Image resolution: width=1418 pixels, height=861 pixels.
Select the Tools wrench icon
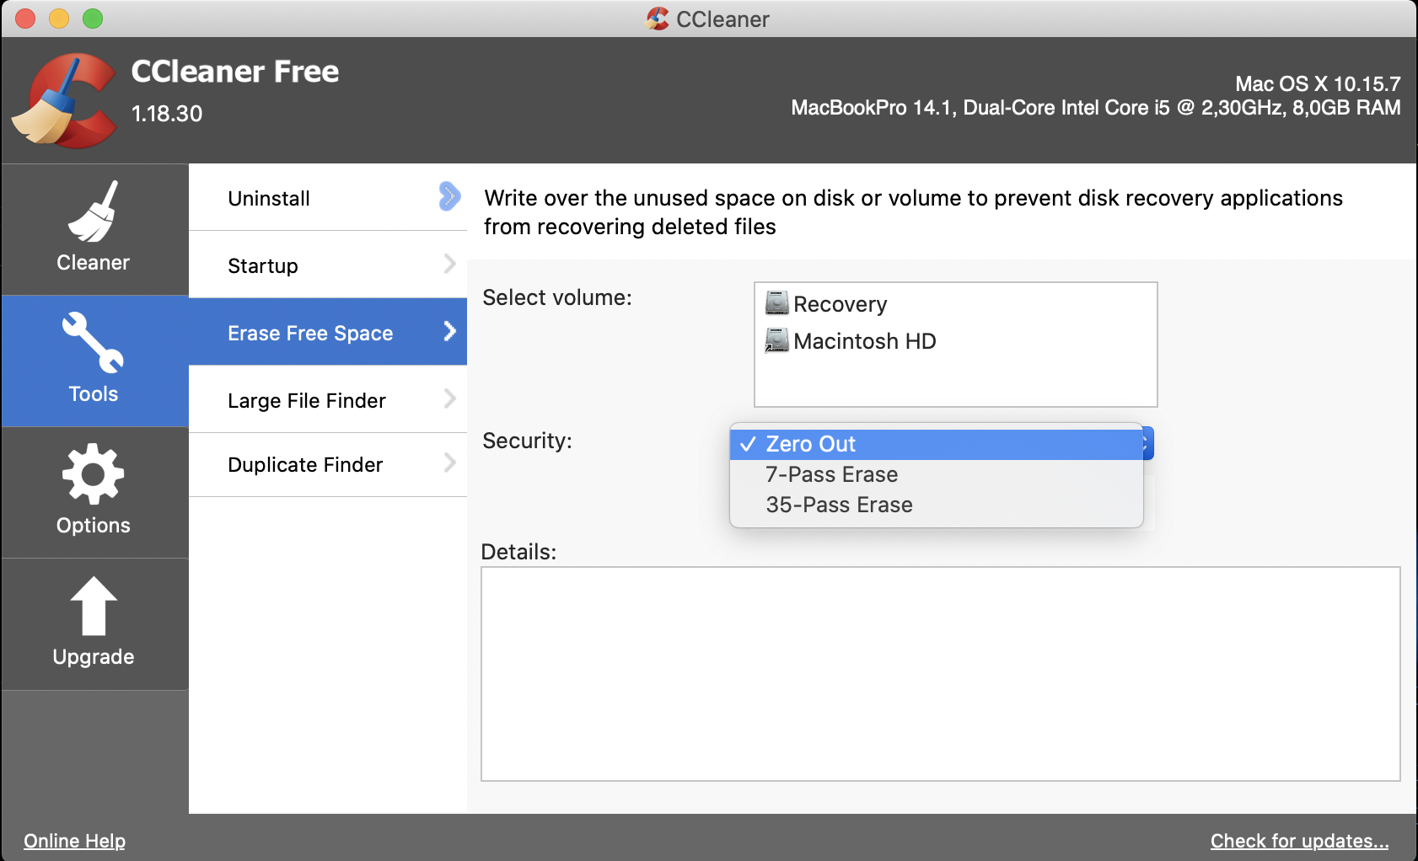pyautogui.click(x=93, y=343)
